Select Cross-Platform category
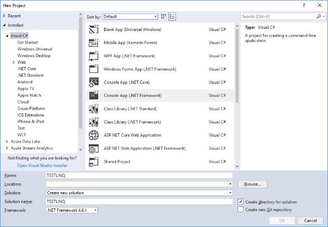 31,108
